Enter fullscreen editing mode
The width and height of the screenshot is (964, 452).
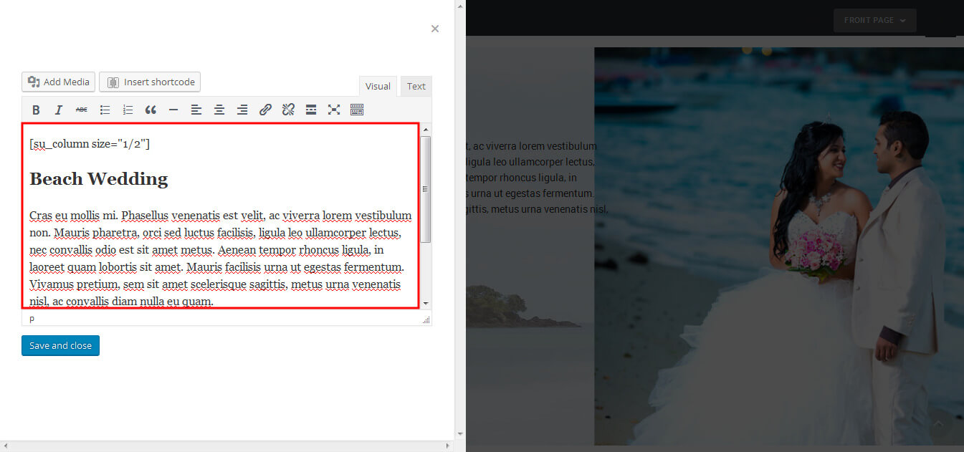point(334,110)
